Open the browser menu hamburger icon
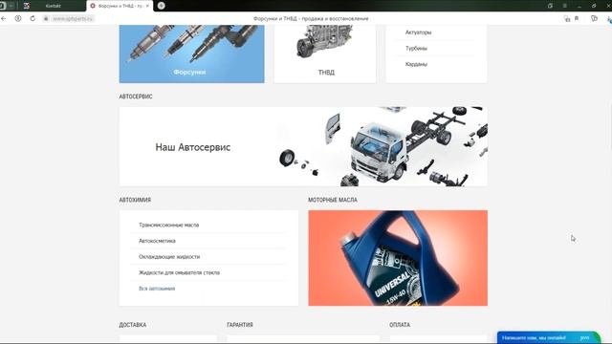The width and height of the screenshot is (612, 344). tap(565, 6)
